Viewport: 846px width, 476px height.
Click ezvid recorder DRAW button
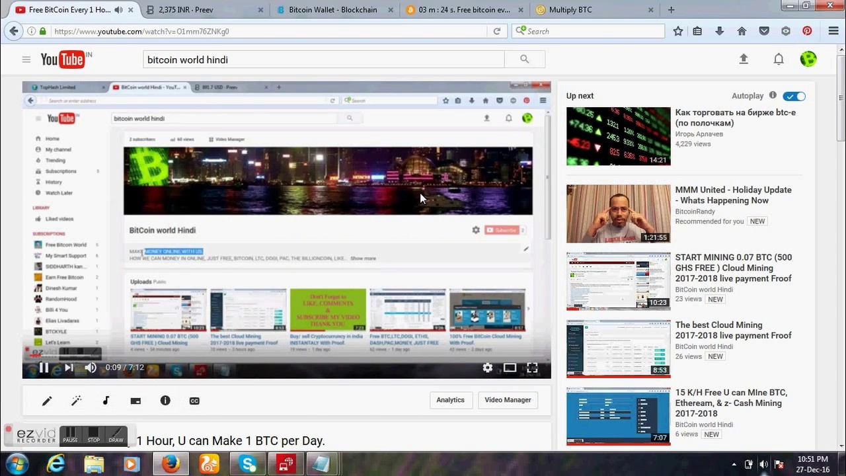click(x=116, y=435)
